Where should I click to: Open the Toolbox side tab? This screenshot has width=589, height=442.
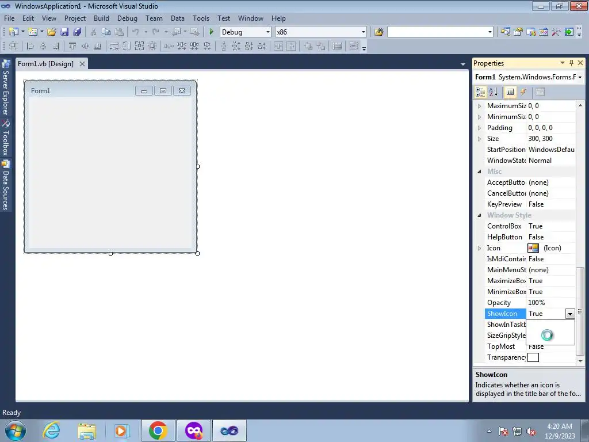(x=6, y=138)
